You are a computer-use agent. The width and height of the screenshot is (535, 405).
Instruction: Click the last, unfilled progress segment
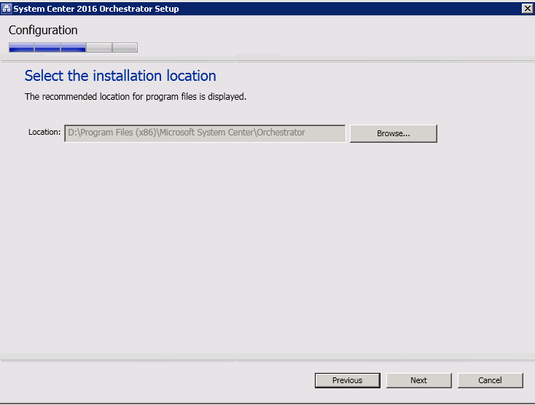tap(125, 47)
